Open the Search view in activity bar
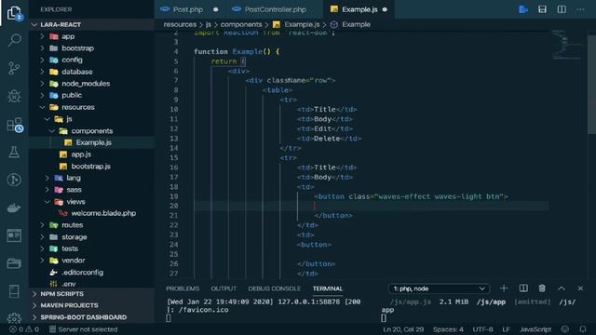 click(x=15, y=40)
